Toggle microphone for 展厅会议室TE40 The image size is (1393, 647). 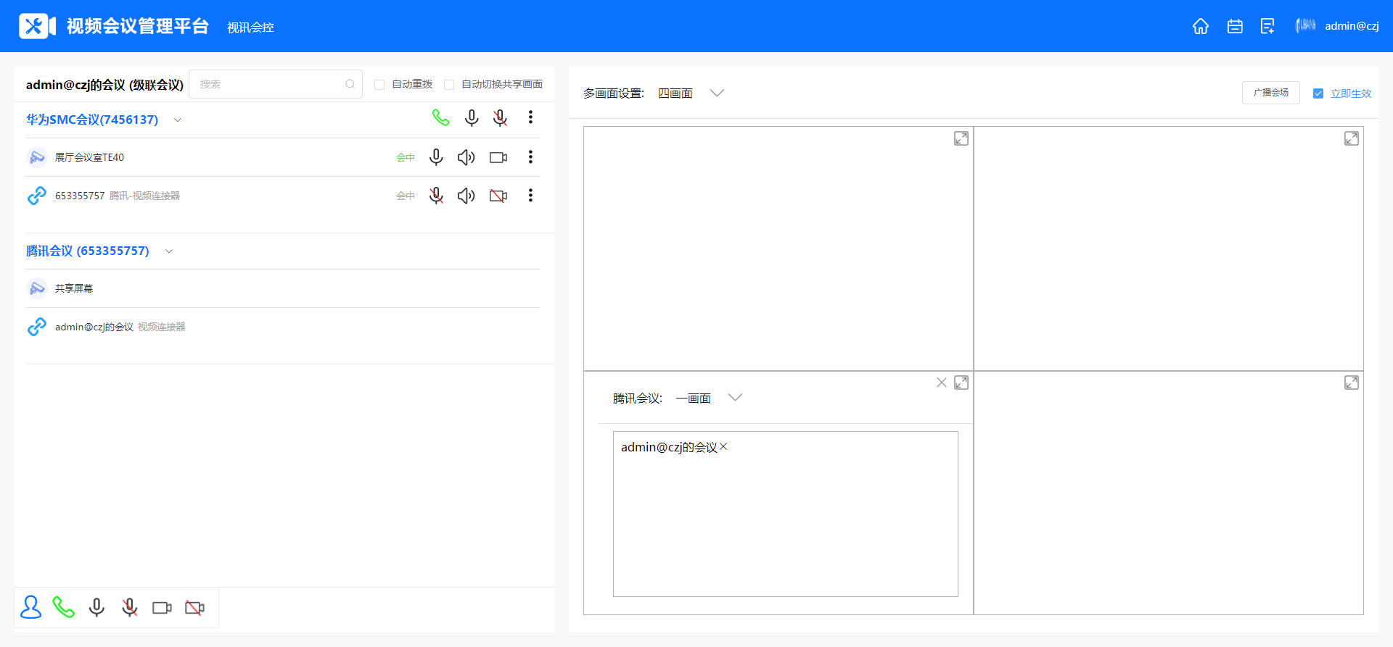[x=436, y=157]
